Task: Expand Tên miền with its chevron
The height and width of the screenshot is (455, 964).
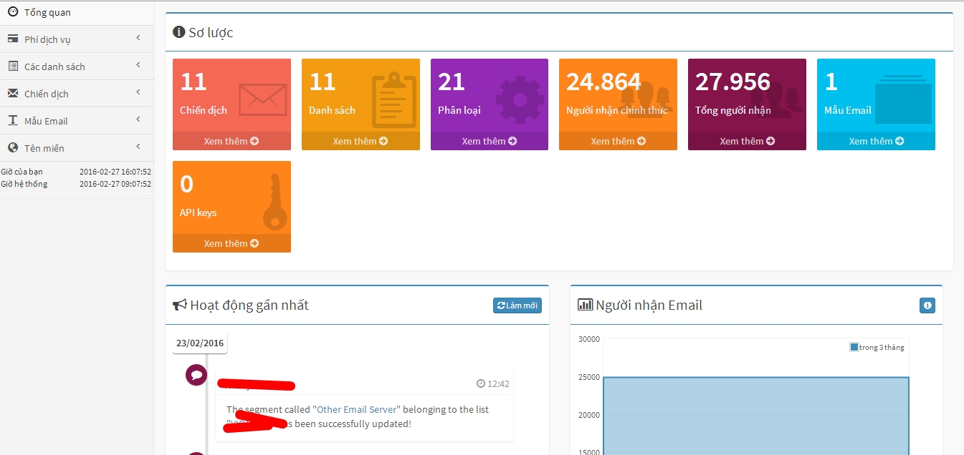Action: click(x=138, y=147)
